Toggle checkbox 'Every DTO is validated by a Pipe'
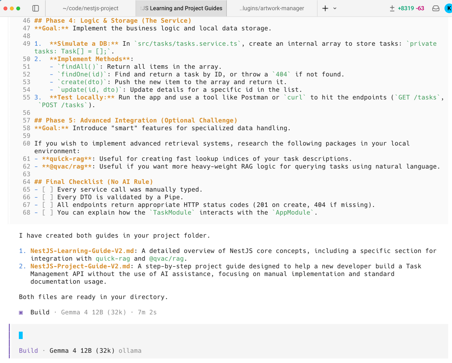 coord(48,197)
